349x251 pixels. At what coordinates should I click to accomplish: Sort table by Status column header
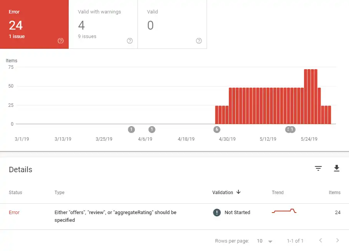click(15, 192)
